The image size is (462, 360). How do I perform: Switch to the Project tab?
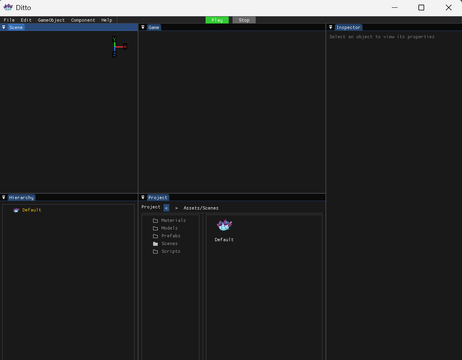point(158,198)
